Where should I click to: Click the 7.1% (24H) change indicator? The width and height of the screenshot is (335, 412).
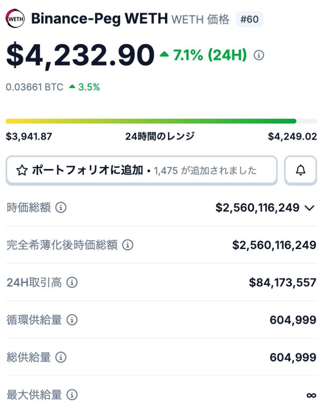(x=203, y=55)
